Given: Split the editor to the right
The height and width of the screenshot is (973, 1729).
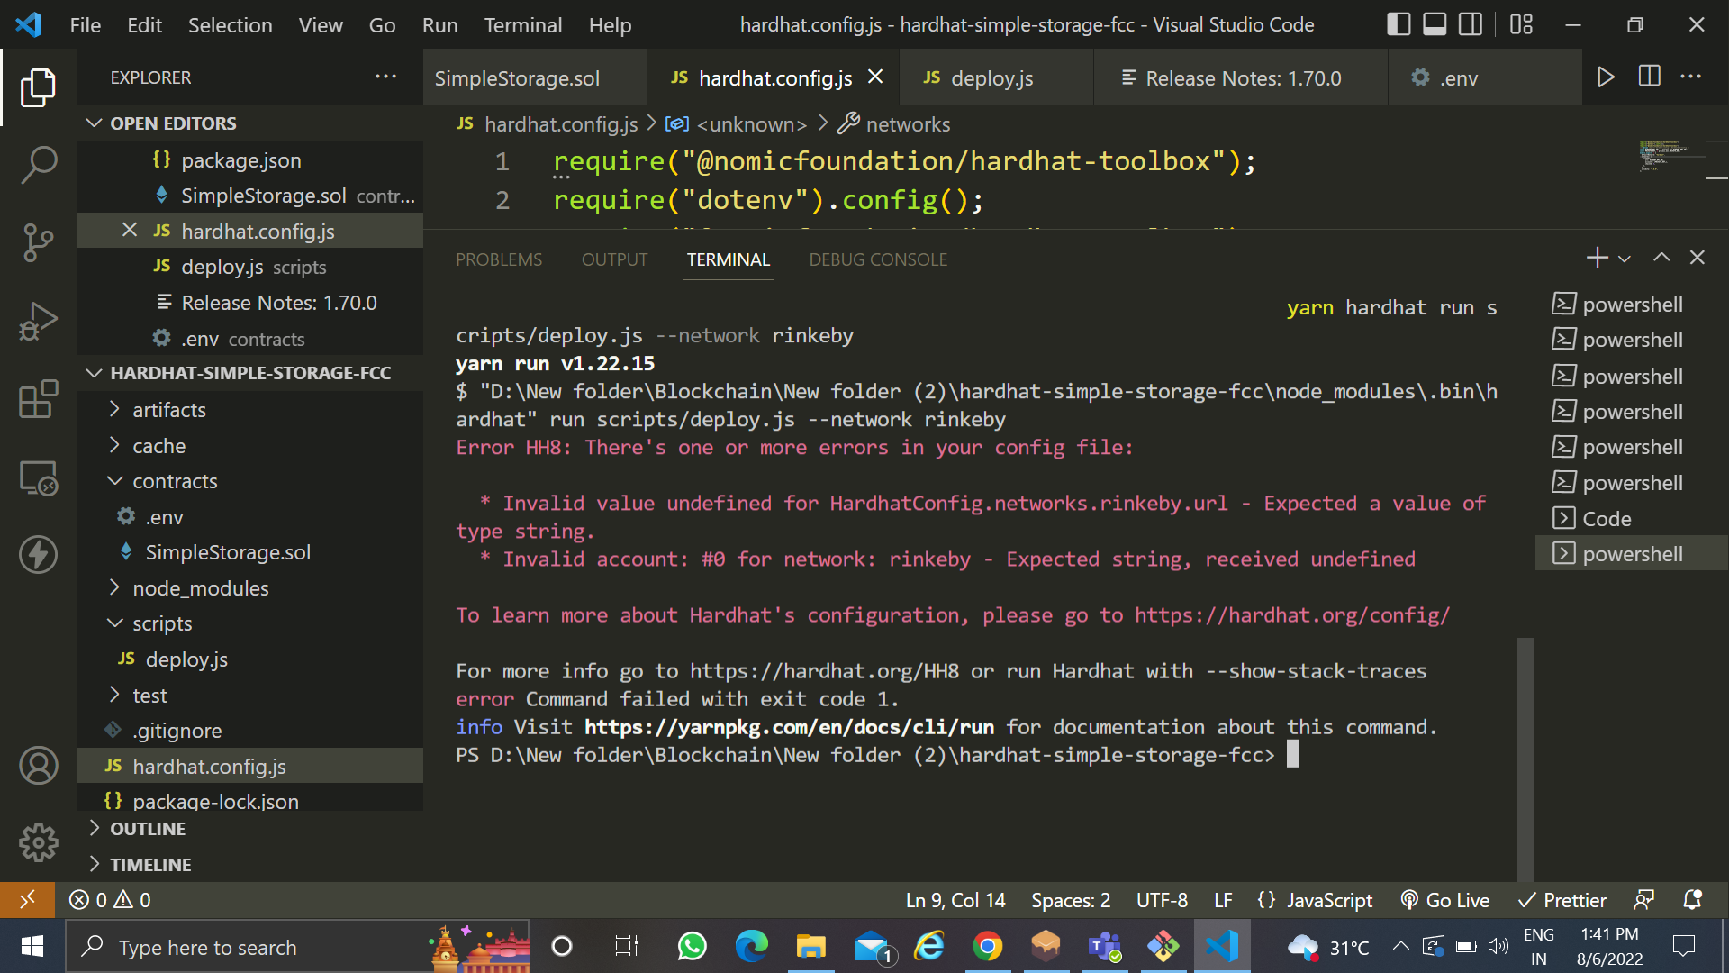Looking at the screenshot, I should (1649, 77).
